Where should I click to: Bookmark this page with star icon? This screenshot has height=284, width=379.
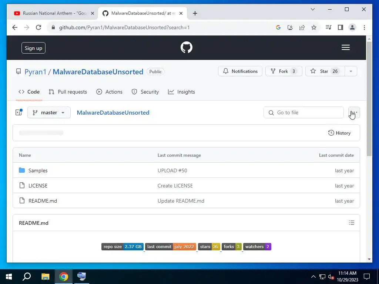[314, 27]
